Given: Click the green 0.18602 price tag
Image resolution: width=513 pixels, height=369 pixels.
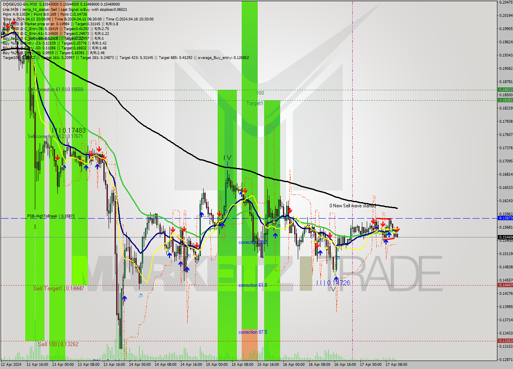Looking at the screenshot, I should point(505,89).
